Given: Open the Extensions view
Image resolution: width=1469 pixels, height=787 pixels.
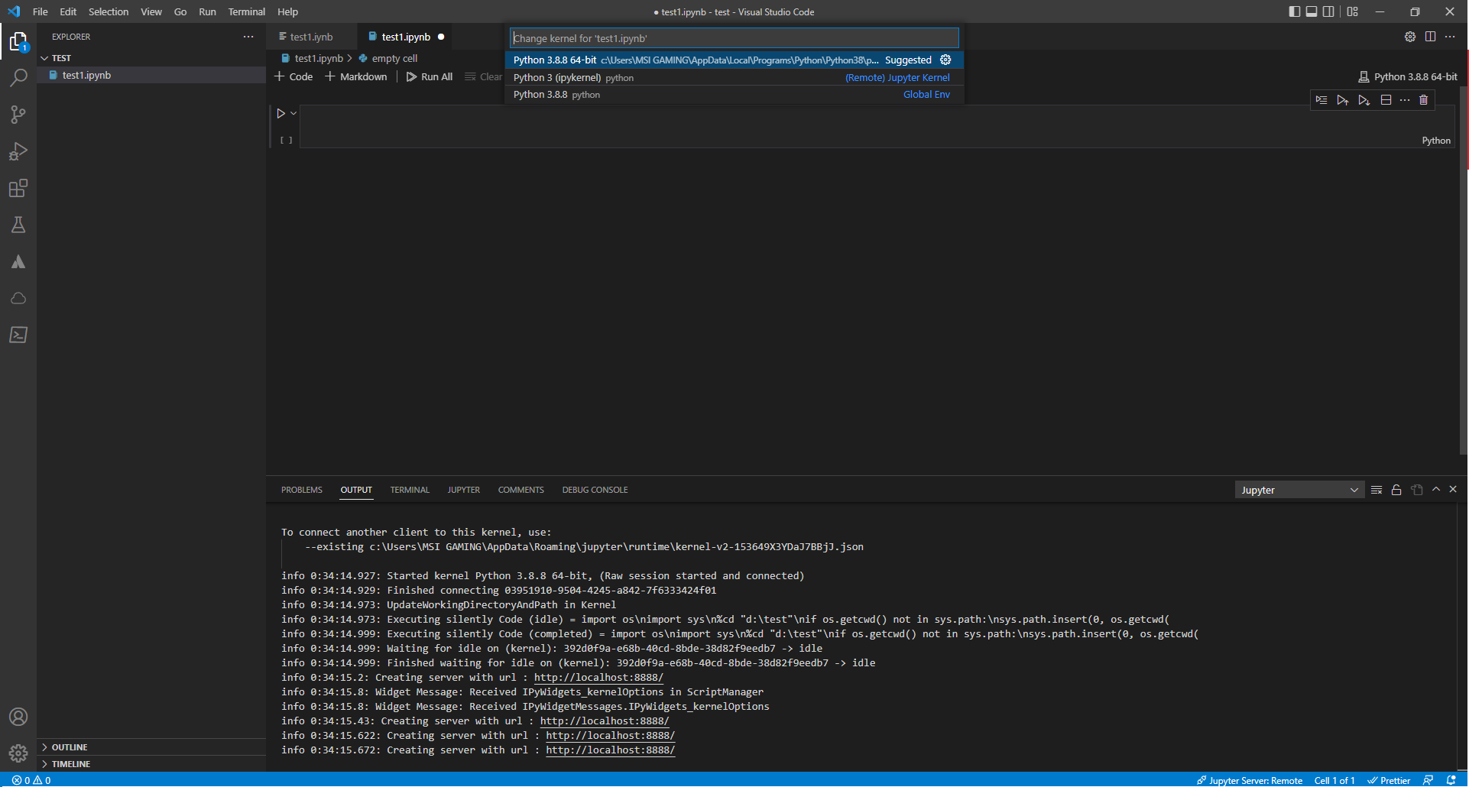Looking at the screenshot, I should pos(18,188).
